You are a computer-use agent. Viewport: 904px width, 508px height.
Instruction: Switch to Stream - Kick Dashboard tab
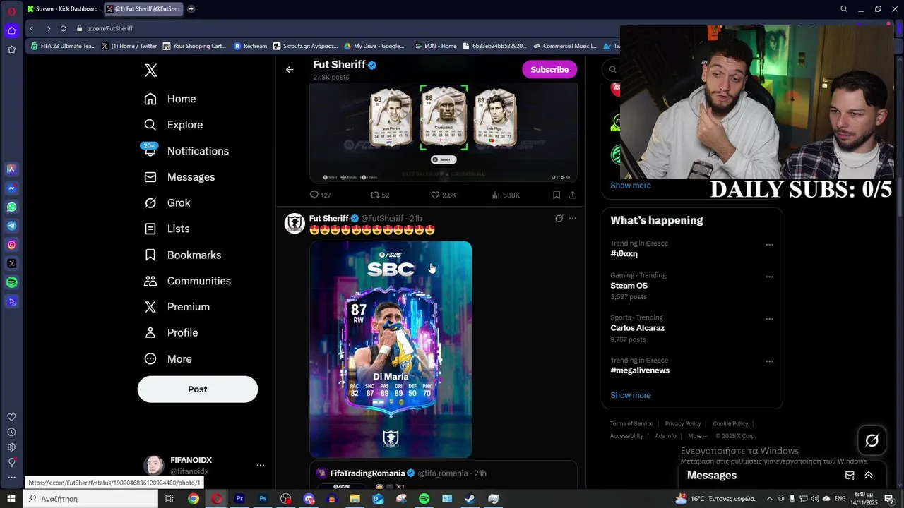tap(63, 9)
